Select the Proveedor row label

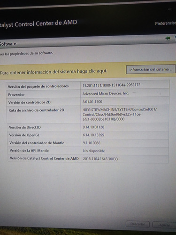click(16, 94)
